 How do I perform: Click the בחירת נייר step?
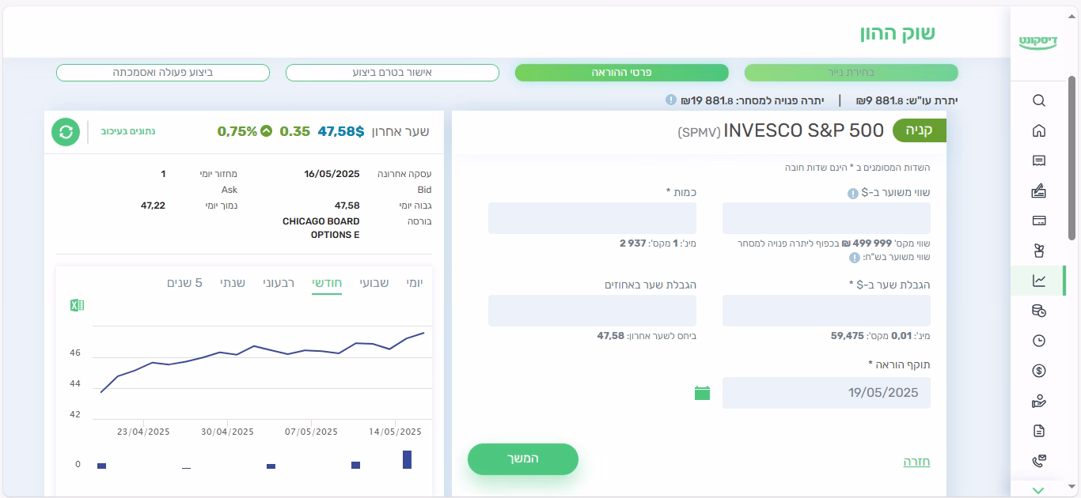coord(852,73)
